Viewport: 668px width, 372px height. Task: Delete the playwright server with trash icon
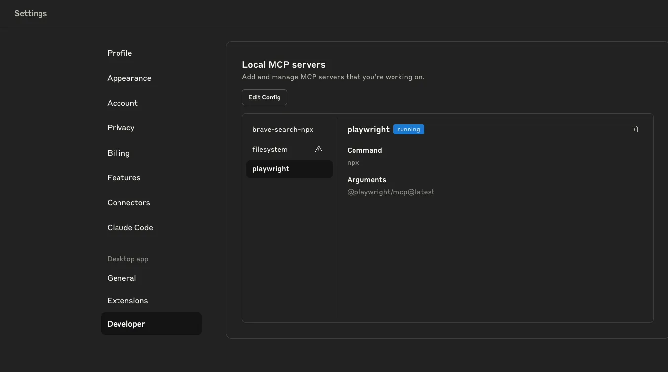635,129
